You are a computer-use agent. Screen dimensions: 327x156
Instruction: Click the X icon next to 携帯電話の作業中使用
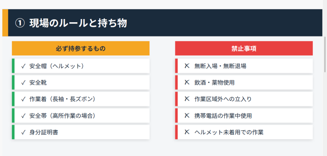pos(187,116)
